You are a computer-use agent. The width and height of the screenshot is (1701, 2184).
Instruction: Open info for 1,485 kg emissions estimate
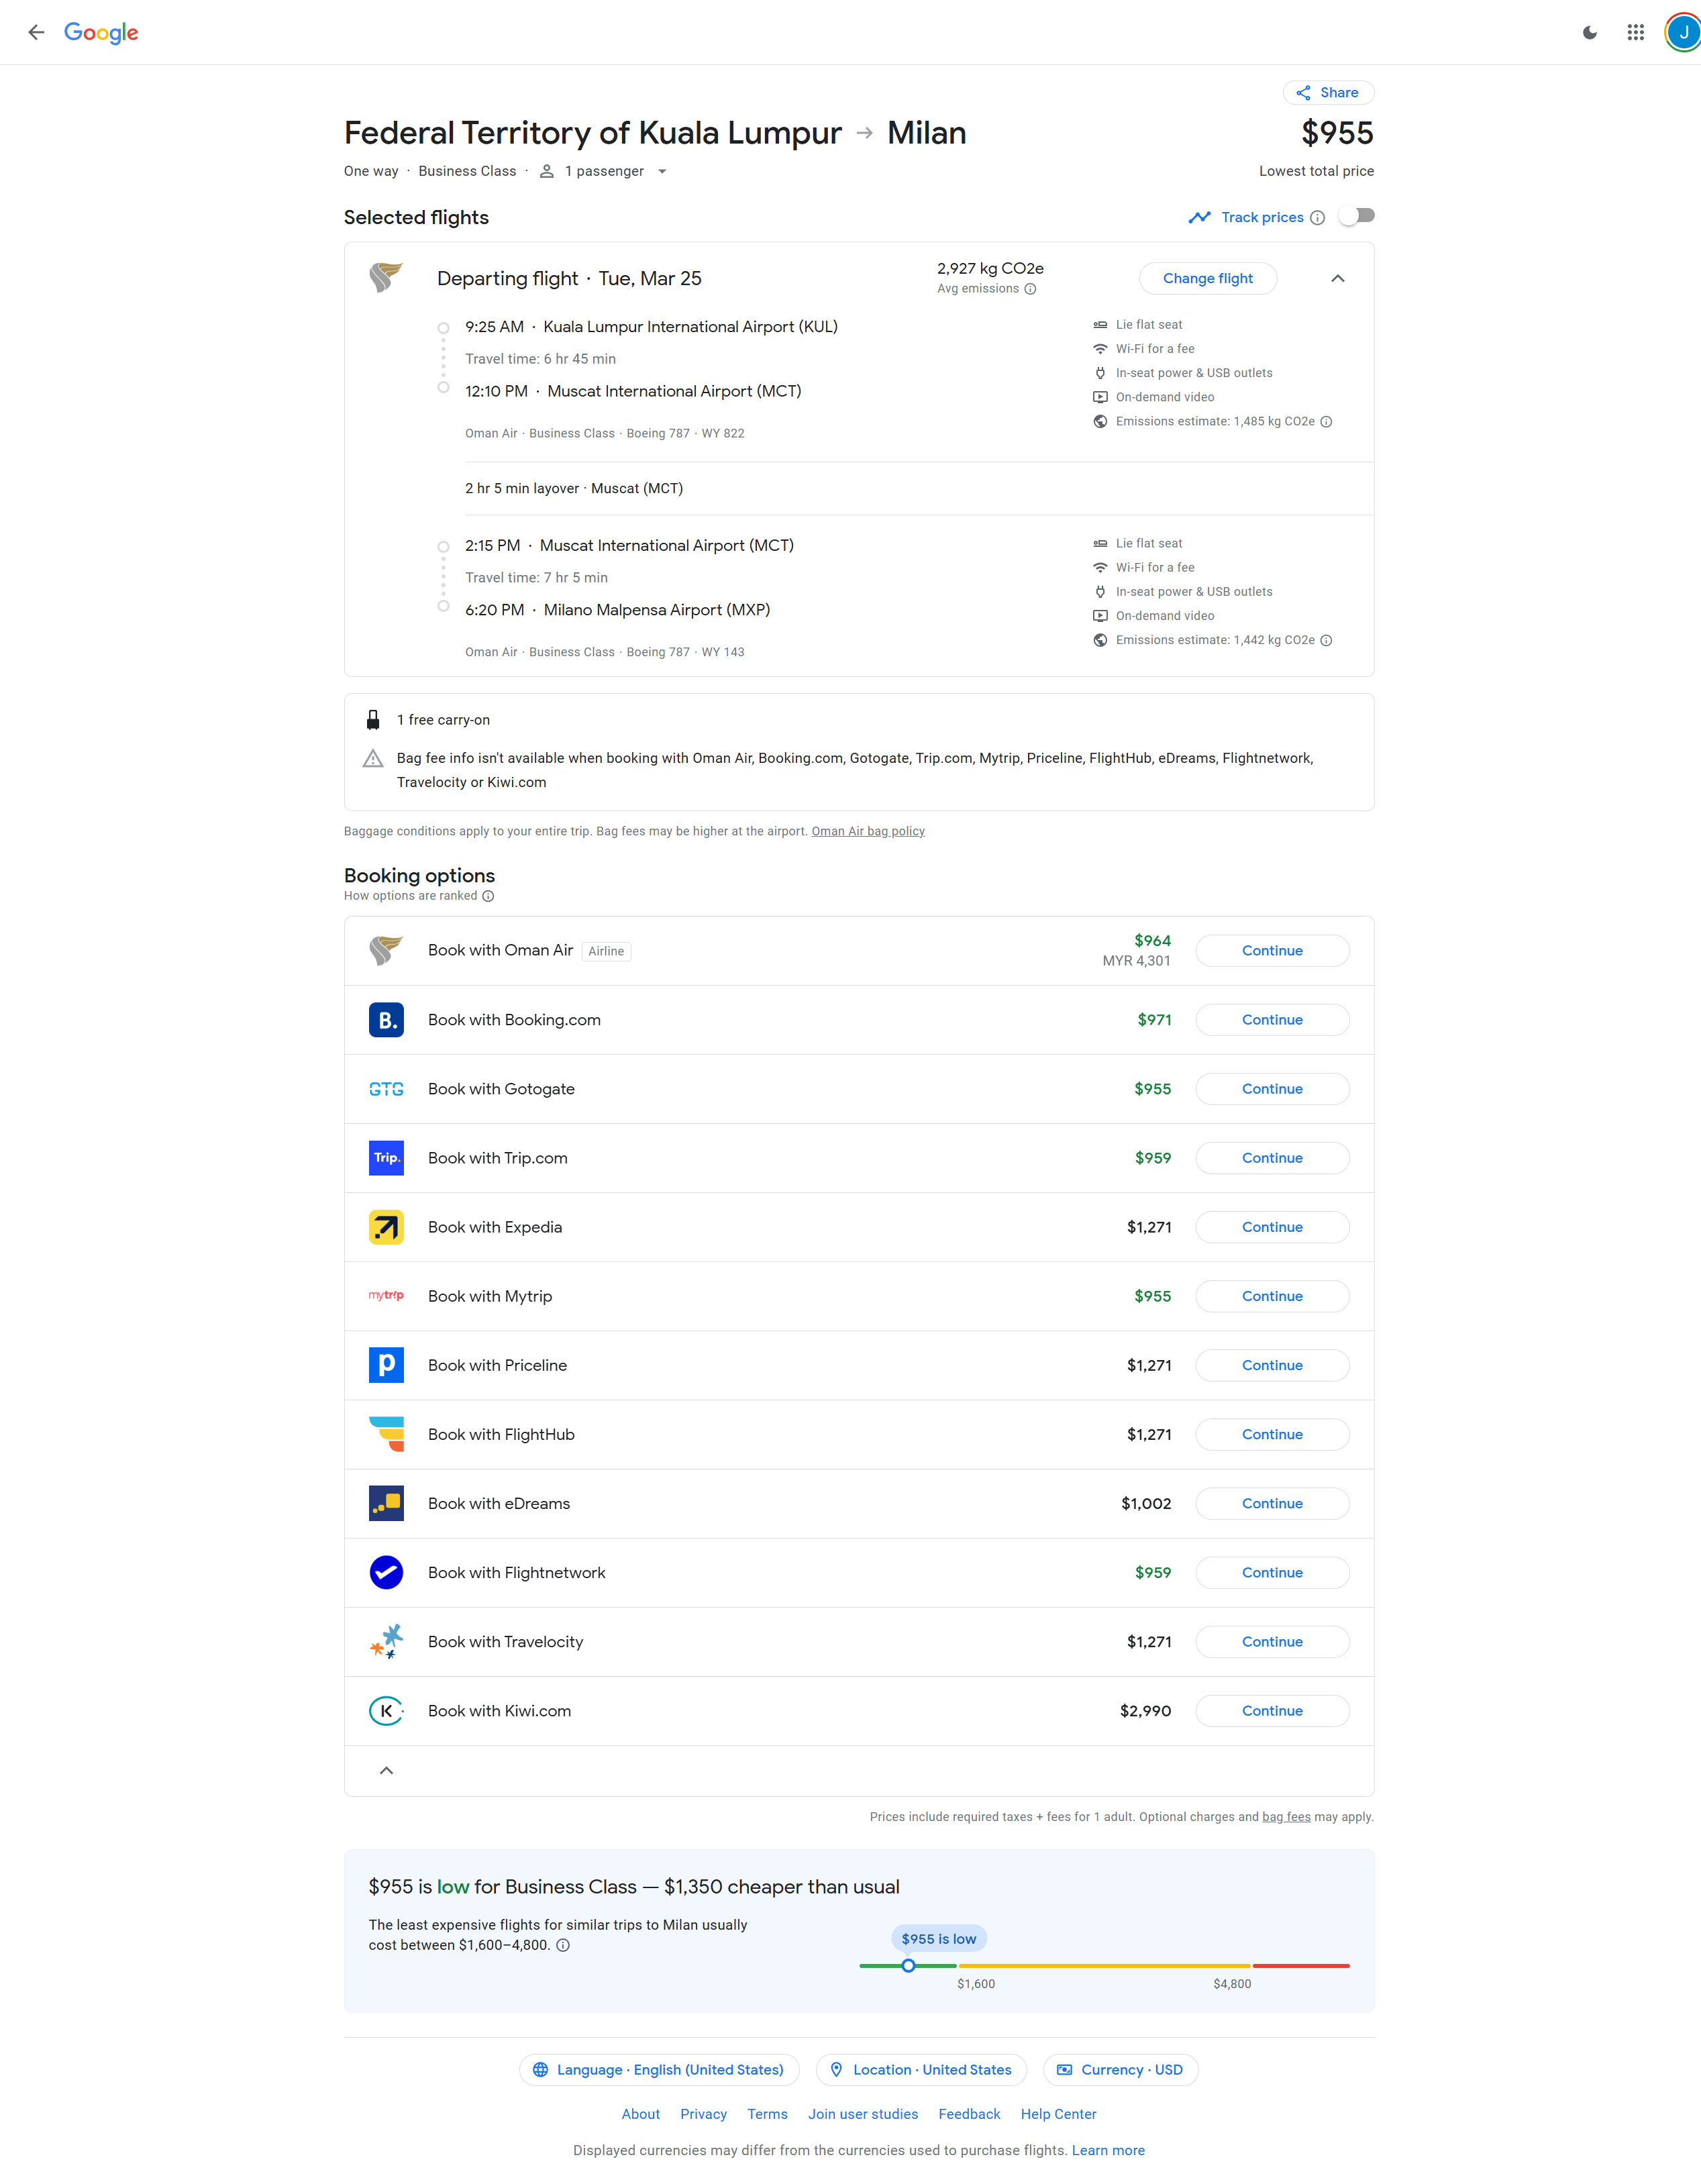(1326, 422)
